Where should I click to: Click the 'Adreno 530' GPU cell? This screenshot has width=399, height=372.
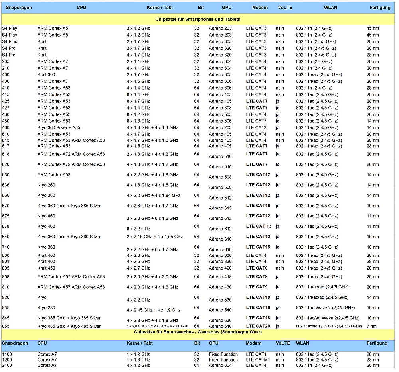[220, 300]
